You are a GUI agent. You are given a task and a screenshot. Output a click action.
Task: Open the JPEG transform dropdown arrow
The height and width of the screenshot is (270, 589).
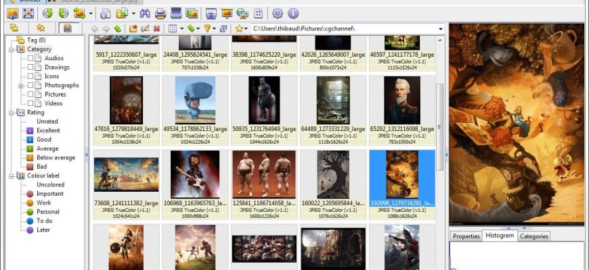tap(91, 14)
